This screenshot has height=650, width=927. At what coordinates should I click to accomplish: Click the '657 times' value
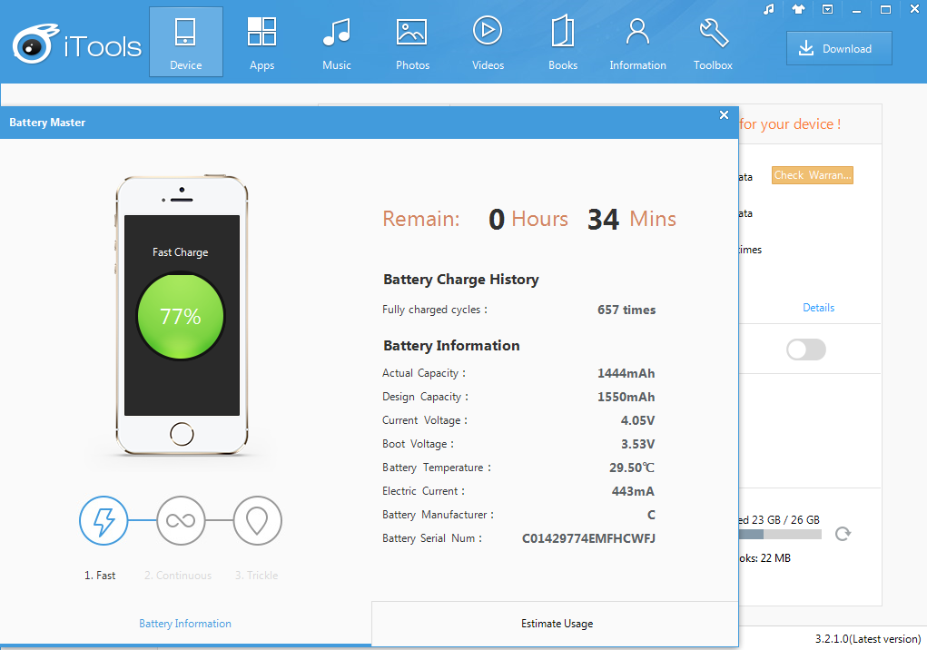[x=626, y=310]
